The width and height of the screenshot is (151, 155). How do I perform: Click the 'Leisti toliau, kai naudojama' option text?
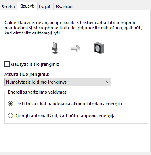42,104
